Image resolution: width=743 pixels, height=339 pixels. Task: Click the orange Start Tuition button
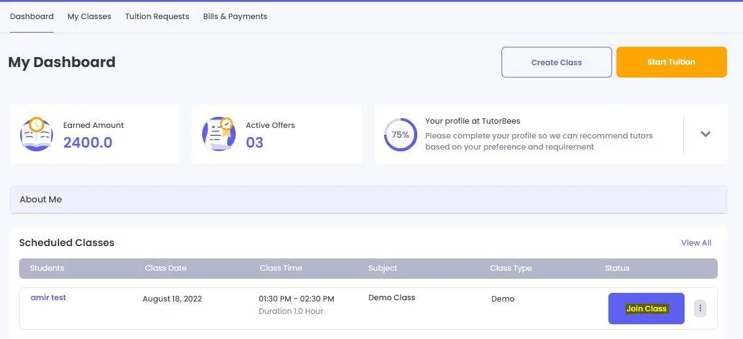point(671,62)
